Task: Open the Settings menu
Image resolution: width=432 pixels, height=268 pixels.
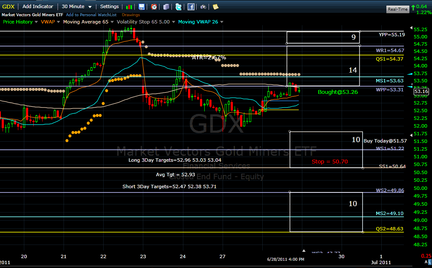Action: coord(109,6)
